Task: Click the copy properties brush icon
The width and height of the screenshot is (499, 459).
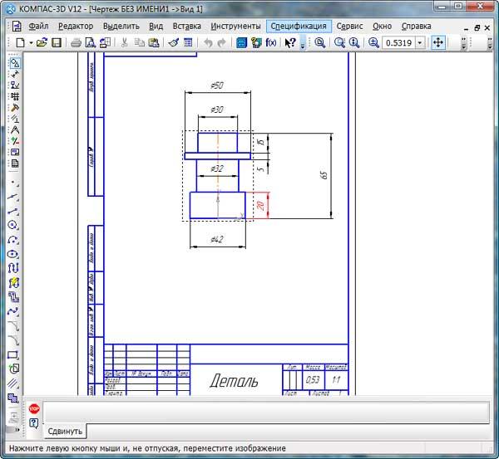Action: click(174, 42)
